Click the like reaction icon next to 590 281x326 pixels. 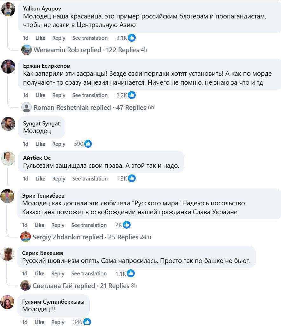(88, 144)
